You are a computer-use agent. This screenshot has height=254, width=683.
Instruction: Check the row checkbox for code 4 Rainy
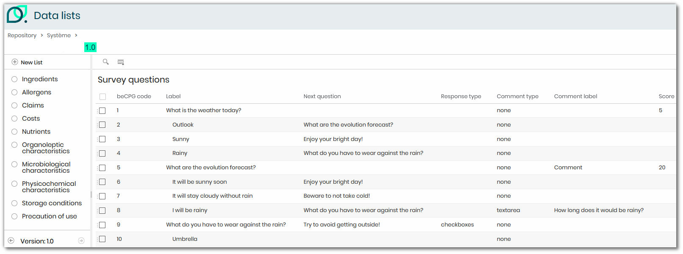coord(102,153)
